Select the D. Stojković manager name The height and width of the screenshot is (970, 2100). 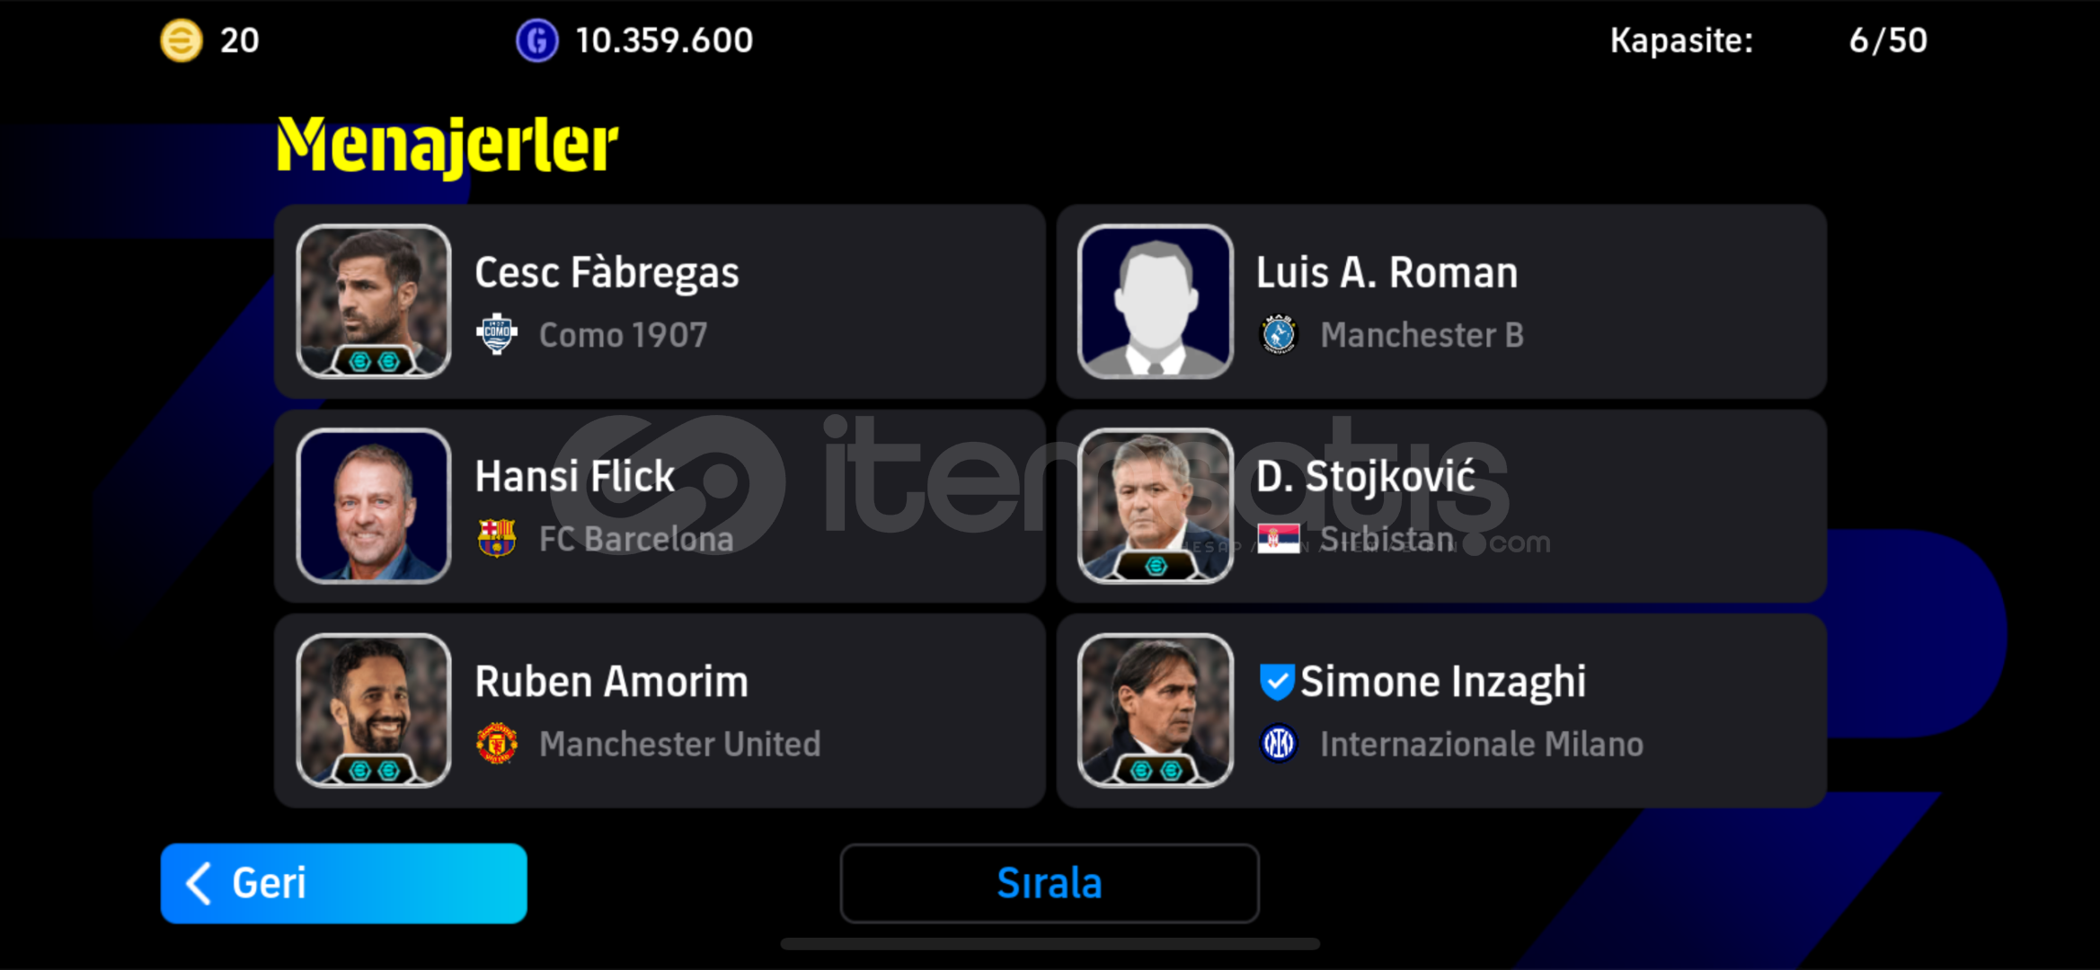(1366, 477)
